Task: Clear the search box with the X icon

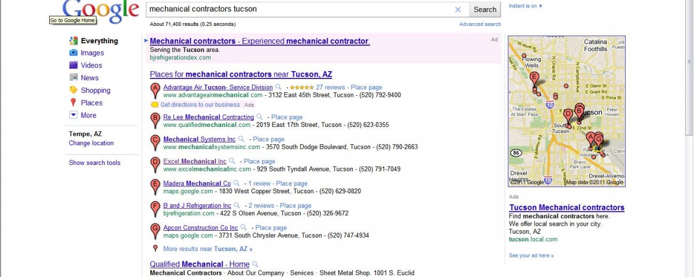Action: coord(458,9)
